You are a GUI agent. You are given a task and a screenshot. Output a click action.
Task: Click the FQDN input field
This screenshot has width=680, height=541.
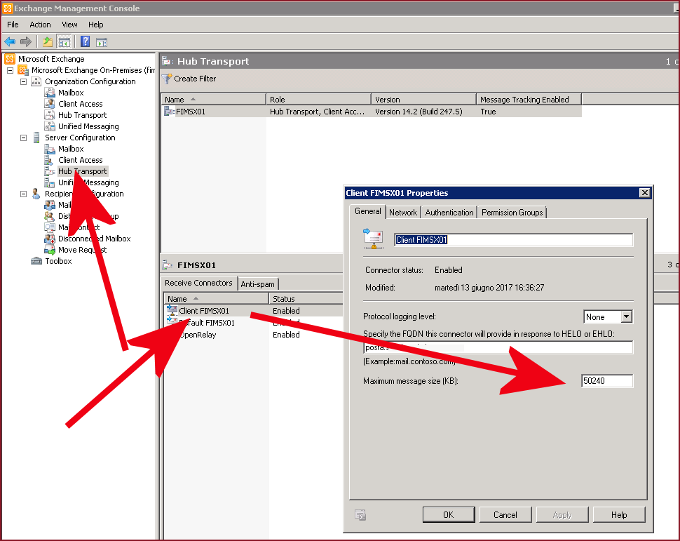[x=498, y=347]
